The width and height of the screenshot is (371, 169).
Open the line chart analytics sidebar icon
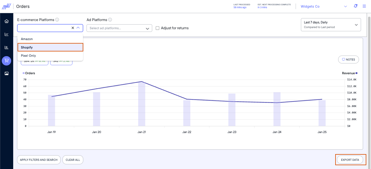6,34
